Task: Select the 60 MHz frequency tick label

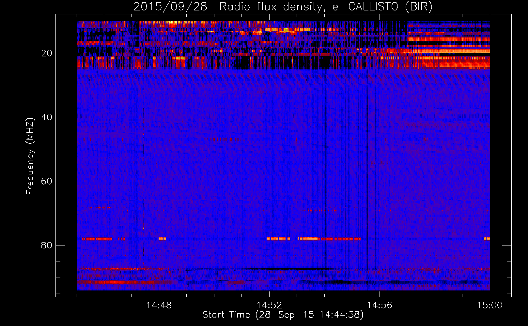Action: 47,181
